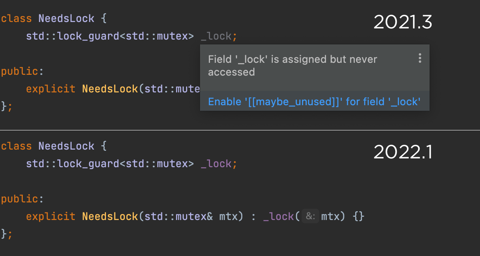The image size is (480, 256).
Task: Place the cursor on the _lock( initializer in the constructor
Action: (278, 216)
